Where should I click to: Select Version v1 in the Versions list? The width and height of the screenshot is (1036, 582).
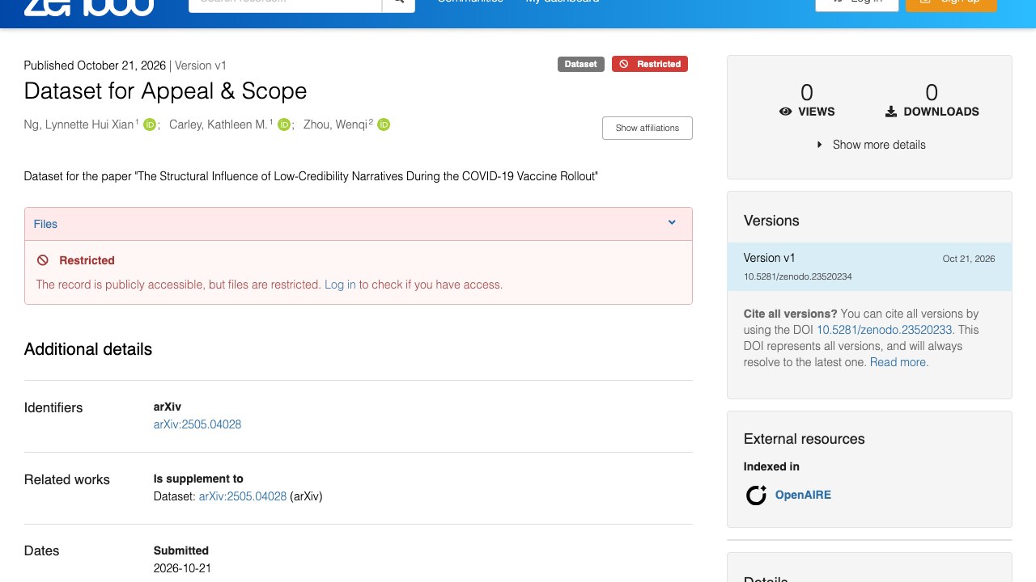tap(869, 267)
